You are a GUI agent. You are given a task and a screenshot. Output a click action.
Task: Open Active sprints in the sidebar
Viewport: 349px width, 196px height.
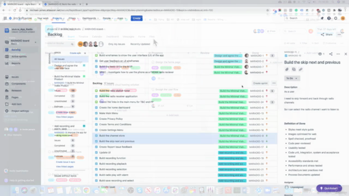point(20,57)
